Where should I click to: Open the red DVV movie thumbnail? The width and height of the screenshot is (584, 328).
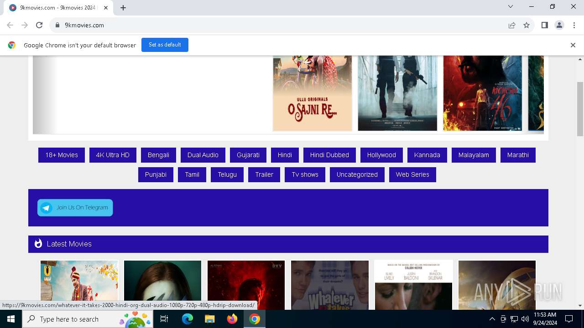[246, 285]
